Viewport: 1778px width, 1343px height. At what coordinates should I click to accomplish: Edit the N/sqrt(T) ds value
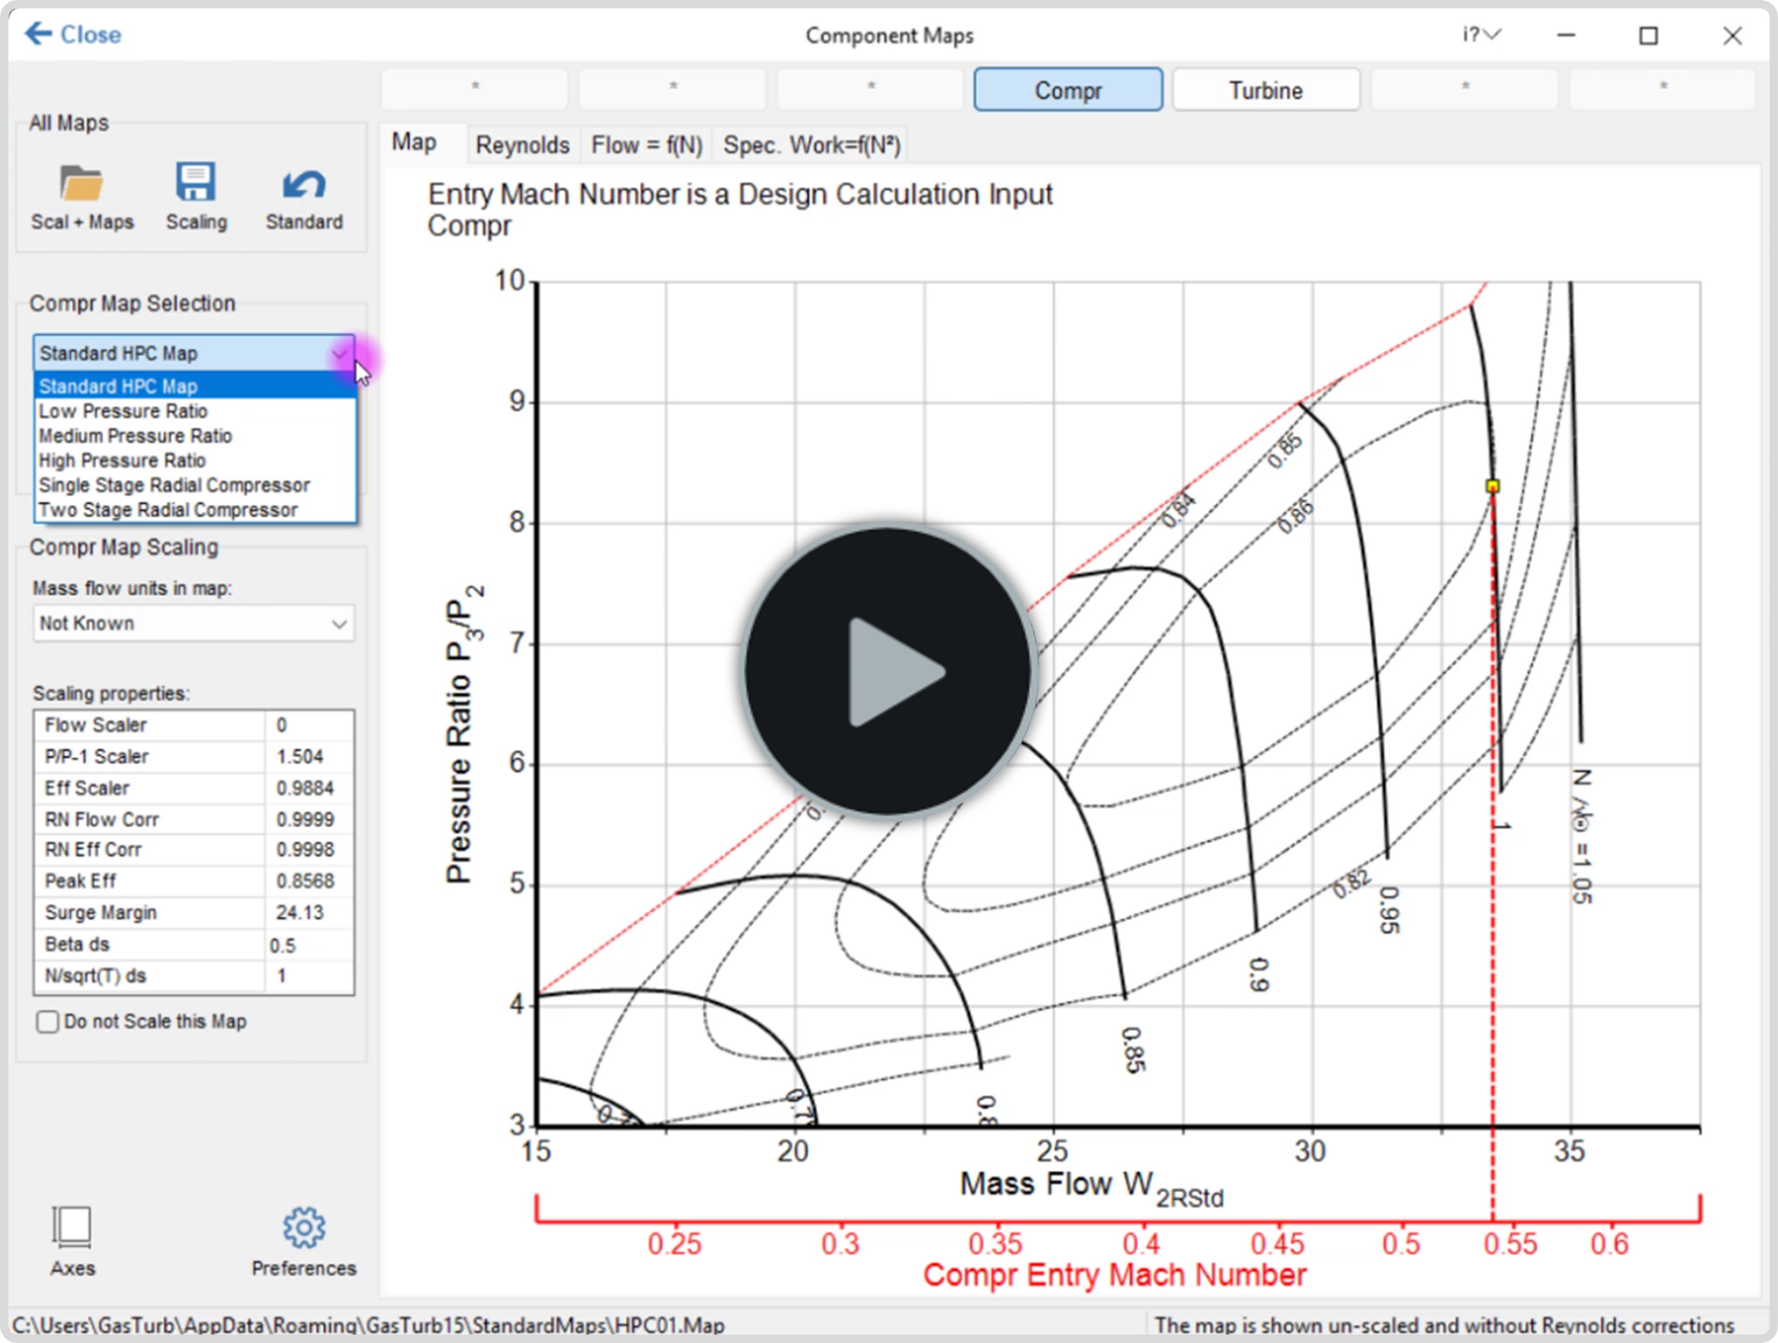coord(309,976)
